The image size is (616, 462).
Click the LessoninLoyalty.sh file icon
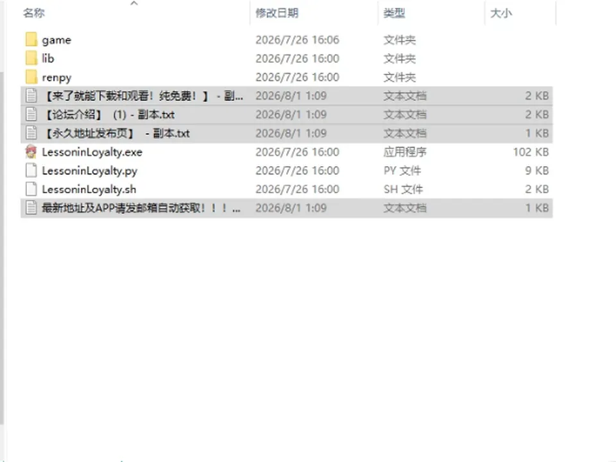click(x=31, y=189)
